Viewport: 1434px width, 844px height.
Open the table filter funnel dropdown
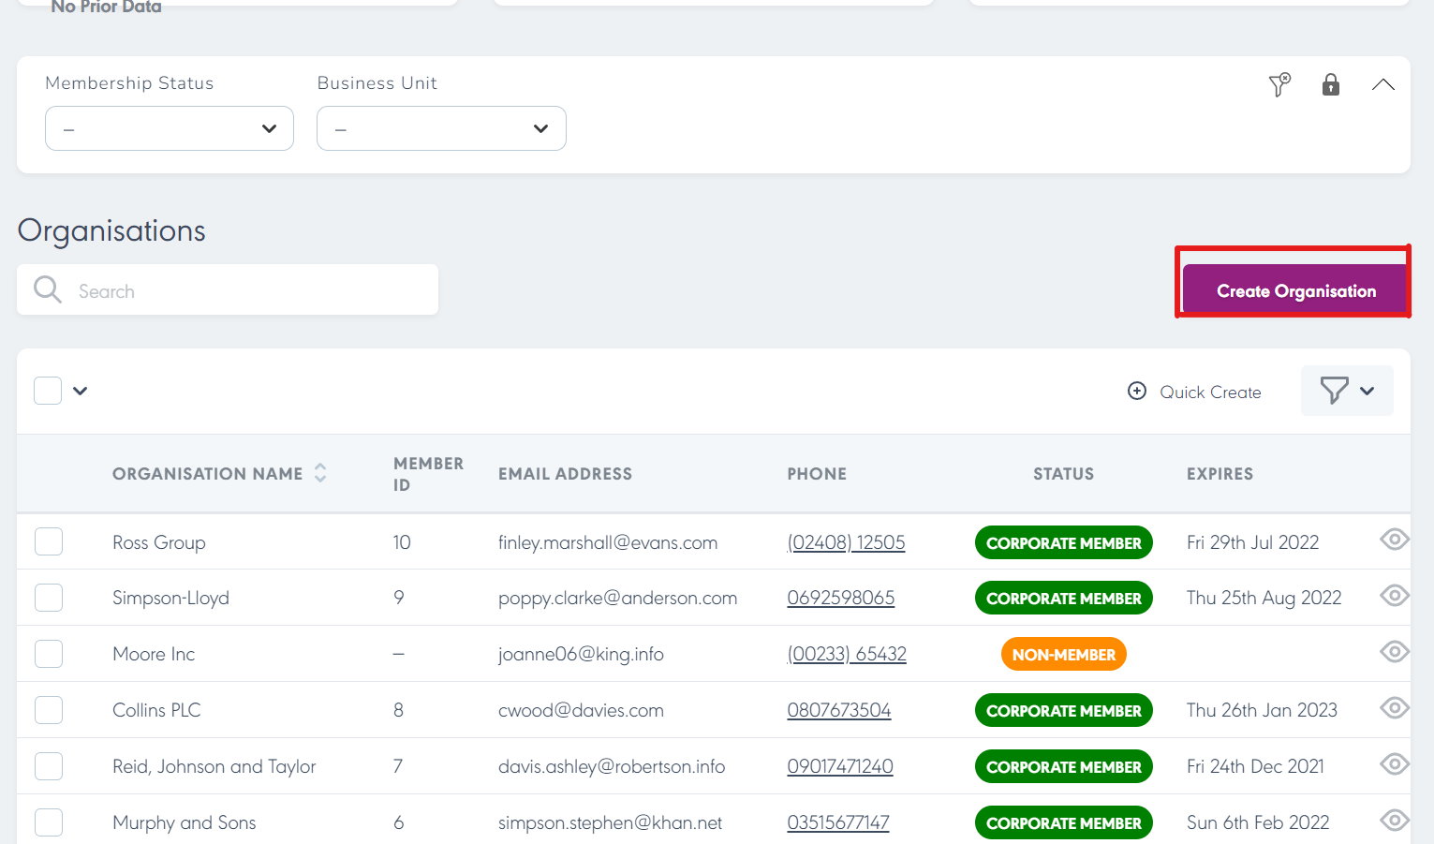1346,391
